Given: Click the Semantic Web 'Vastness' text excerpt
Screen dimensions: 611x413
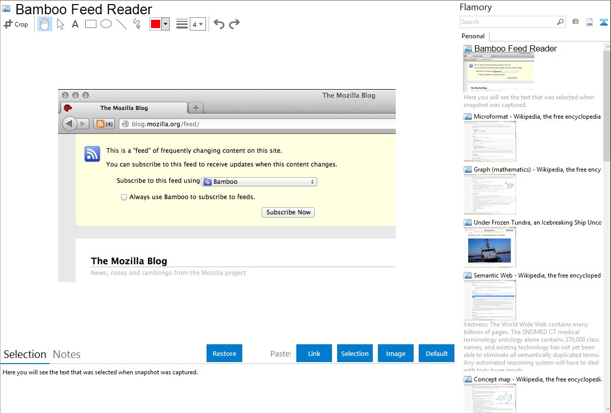Looking at the screenshot, I should pos(532,347).
